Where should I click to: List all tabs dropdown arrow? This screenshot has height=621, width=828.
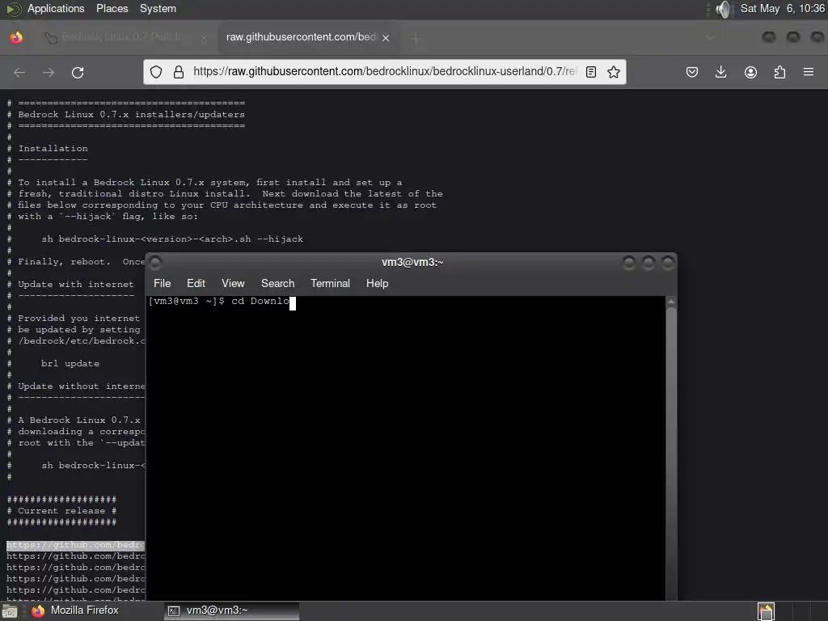click(710, 37)
